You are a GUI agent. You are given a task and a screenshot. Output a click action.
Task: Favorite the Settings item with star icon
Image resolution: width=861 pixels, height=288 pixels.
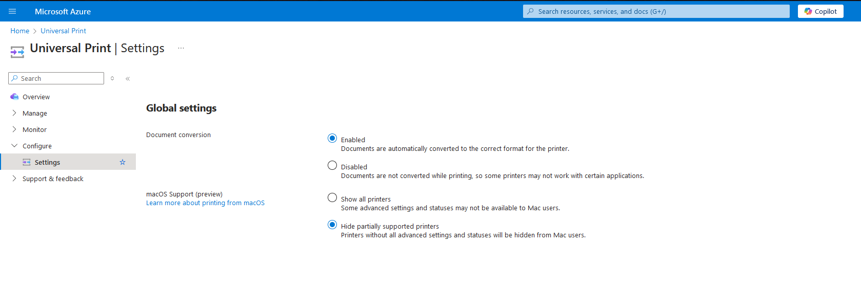(x=123, y=162)
